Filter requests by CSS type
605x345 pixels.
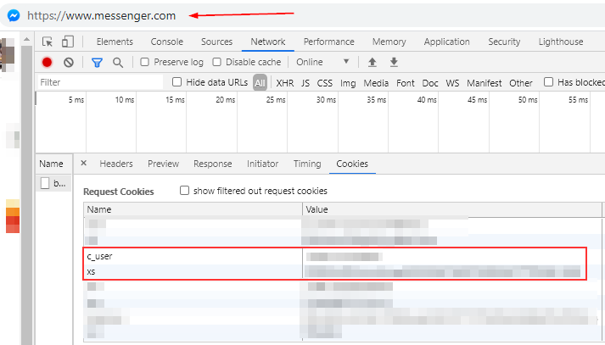[324, 83]
